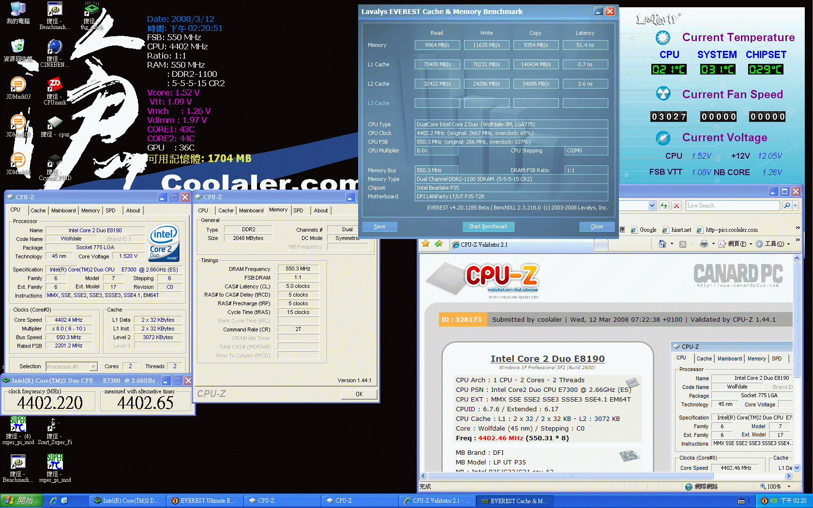Switch to About tab in left CPU-Z window
Viewport: 813px width, 508px height.
click(133, 210)
